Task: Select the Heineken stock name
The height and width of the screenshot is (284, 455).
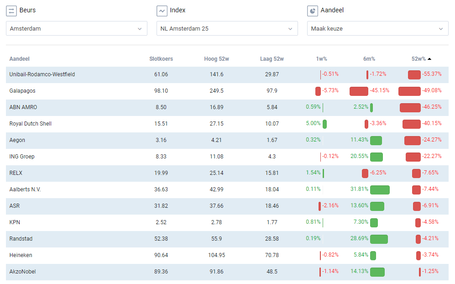Action: (x=21, y=255)
